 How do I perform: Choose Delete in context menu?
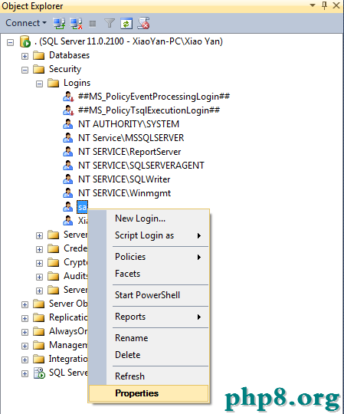click(x=149, y=355)
